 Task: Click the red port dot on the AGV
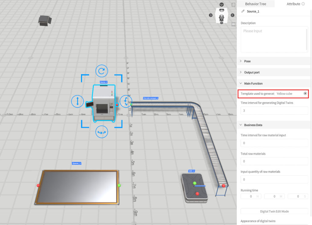(197, 194)
